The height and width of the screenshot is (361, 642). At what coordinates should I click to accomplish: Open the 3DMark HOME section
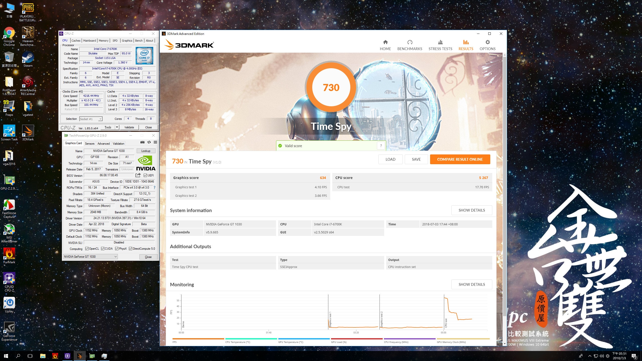385,45
